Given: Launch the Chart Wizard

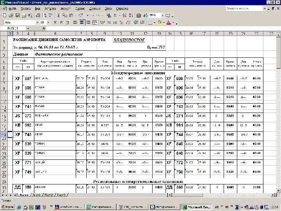Looking at the screenshot, I should (x=139, y=16).
